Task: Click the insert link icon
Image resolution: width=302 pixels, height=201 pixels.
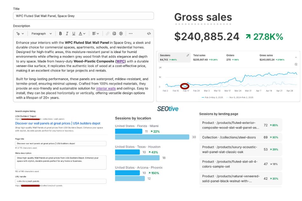Action: 107,34
